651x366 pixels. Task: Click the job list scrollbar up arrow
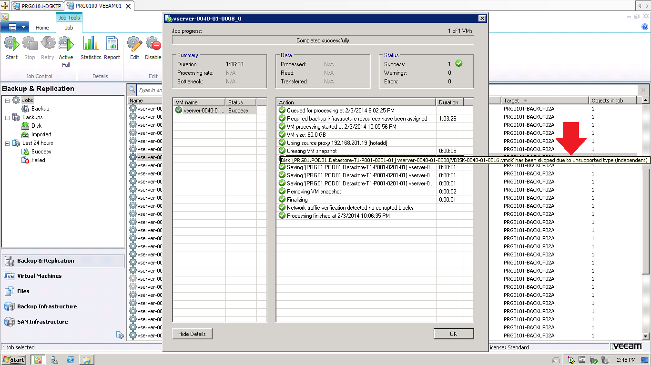pyautogui.click(x=646, y=101)
